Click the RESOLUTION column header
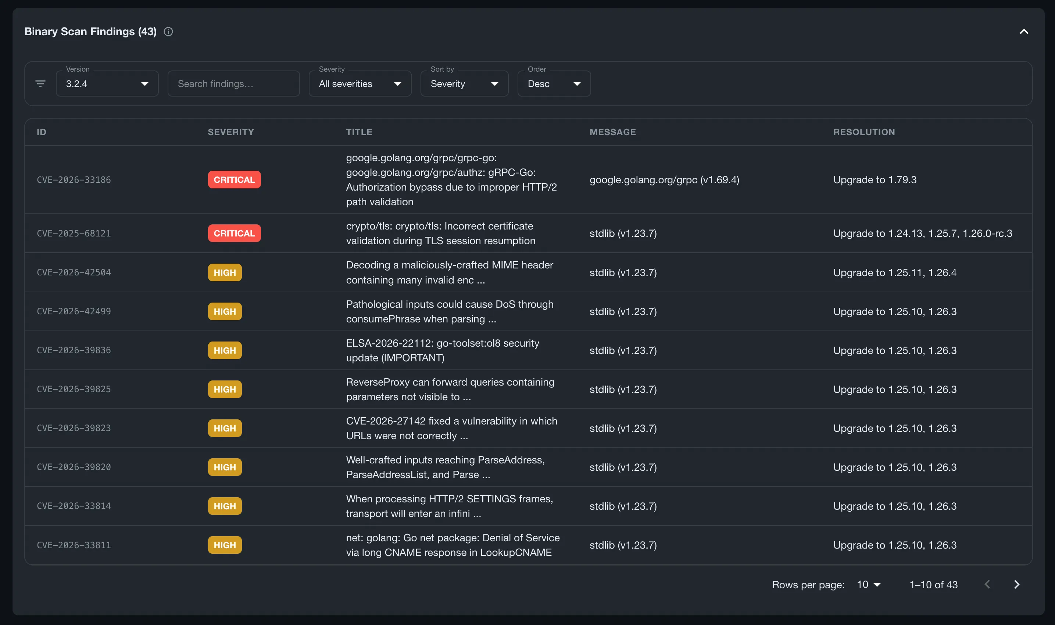This screenshot has height=625, width=1055. [x=864, y=132]
